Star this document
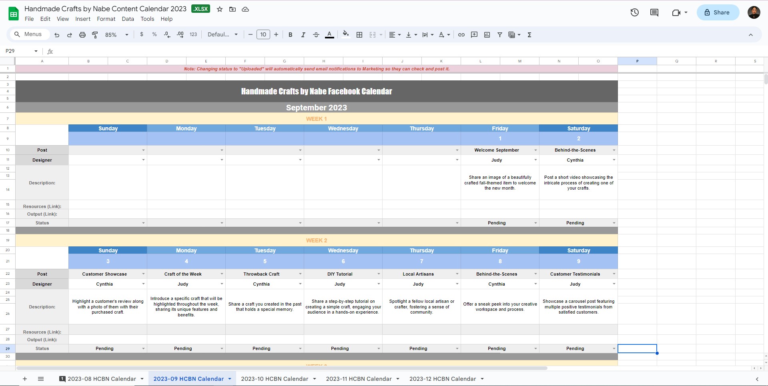 click(x=220, y=9)
